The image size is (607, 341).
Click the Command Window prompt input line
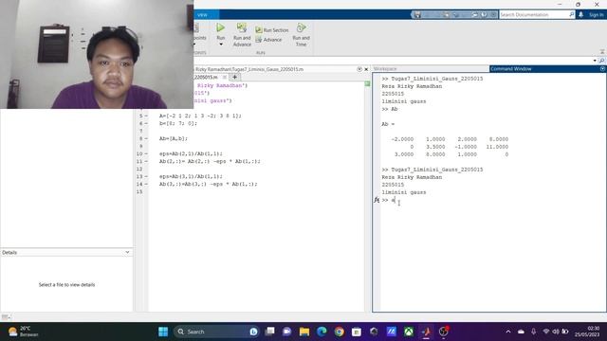coord(491,200)
